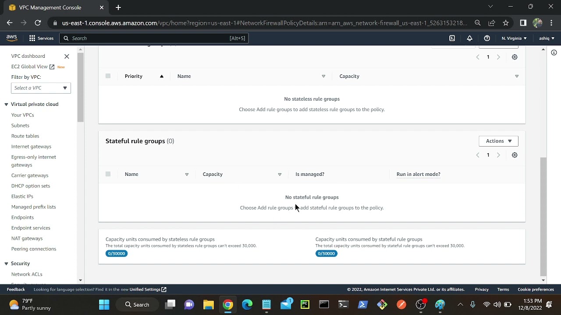
Task: Open Task View on the taskbar
Action: (x=170, y=304)
